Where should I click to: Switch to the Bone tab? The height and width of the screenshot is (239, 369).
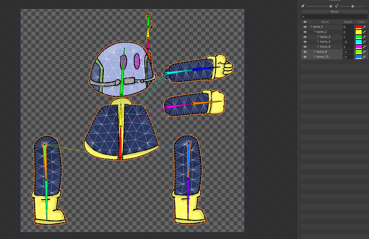click(334, 12)
